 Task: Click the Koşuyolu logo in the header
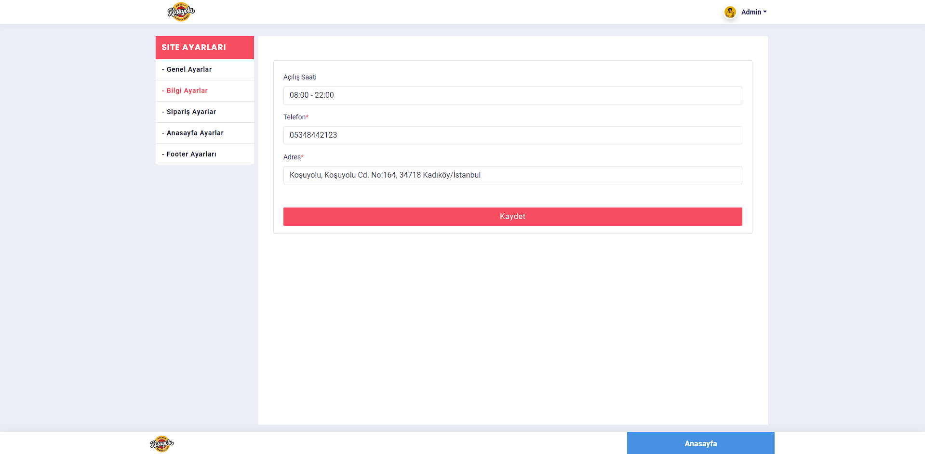click(181, 12)
